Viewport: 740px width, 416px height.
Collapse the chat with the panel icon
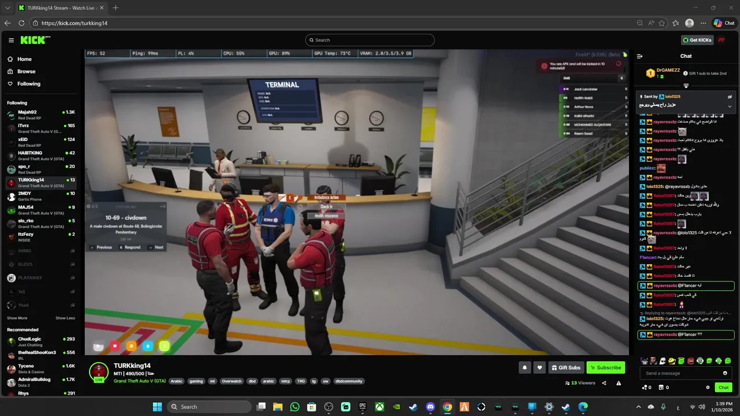[639, 56]
